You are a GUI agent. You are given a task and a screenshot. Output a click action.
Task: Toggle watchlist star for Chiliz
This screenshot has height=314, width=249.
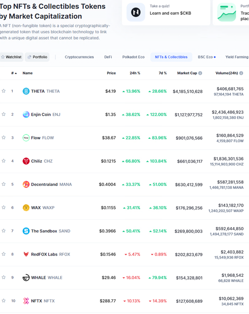3,161
